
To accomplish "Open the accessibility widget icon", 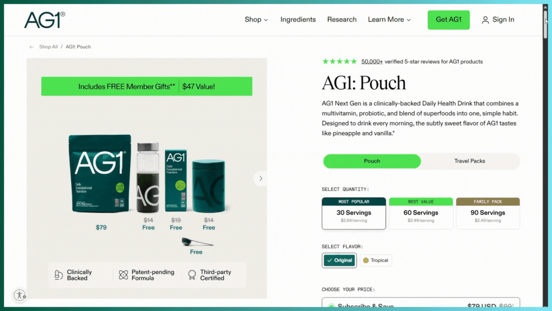I will (20, 295).
